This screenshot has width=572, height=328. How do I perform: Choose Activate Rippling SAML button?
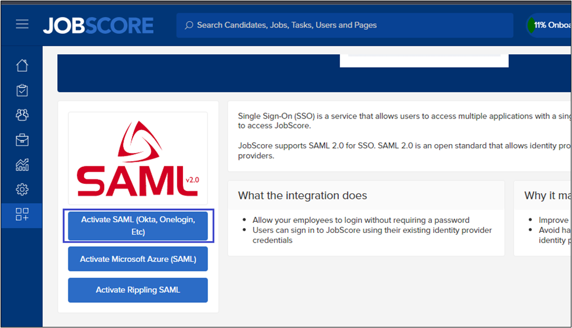[138, 290]
